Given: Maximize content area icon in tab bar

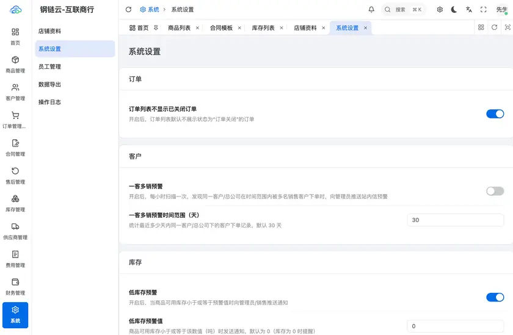Looking at the screenshot, I should click(x=508, y=27).
